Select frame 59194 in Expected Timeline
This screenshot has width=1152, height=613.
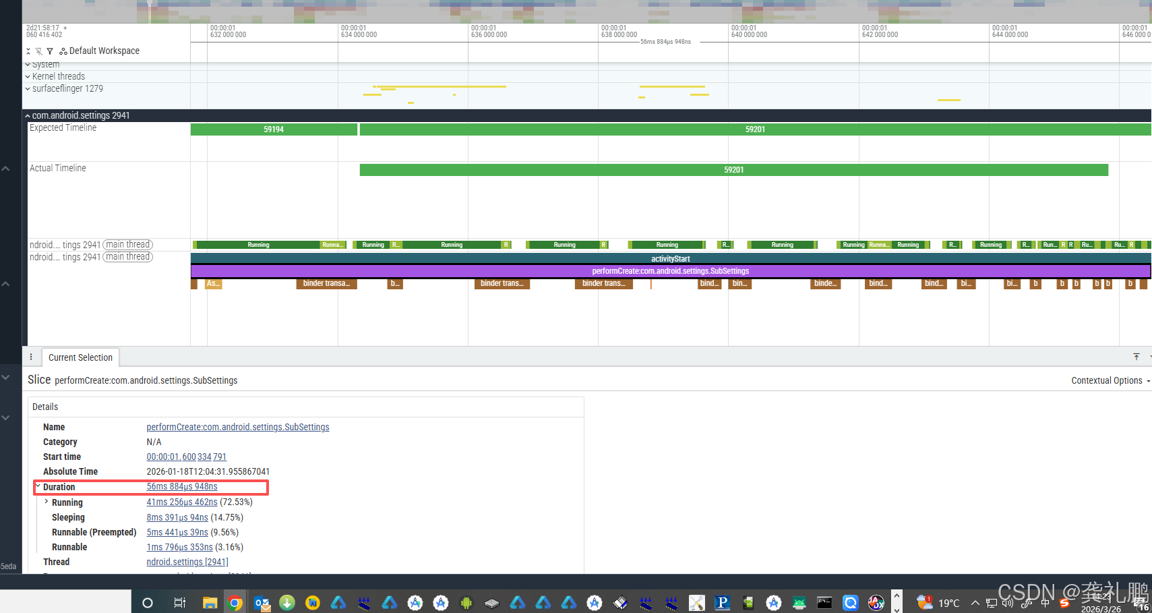pyautogui.click(x=274, y=129)
